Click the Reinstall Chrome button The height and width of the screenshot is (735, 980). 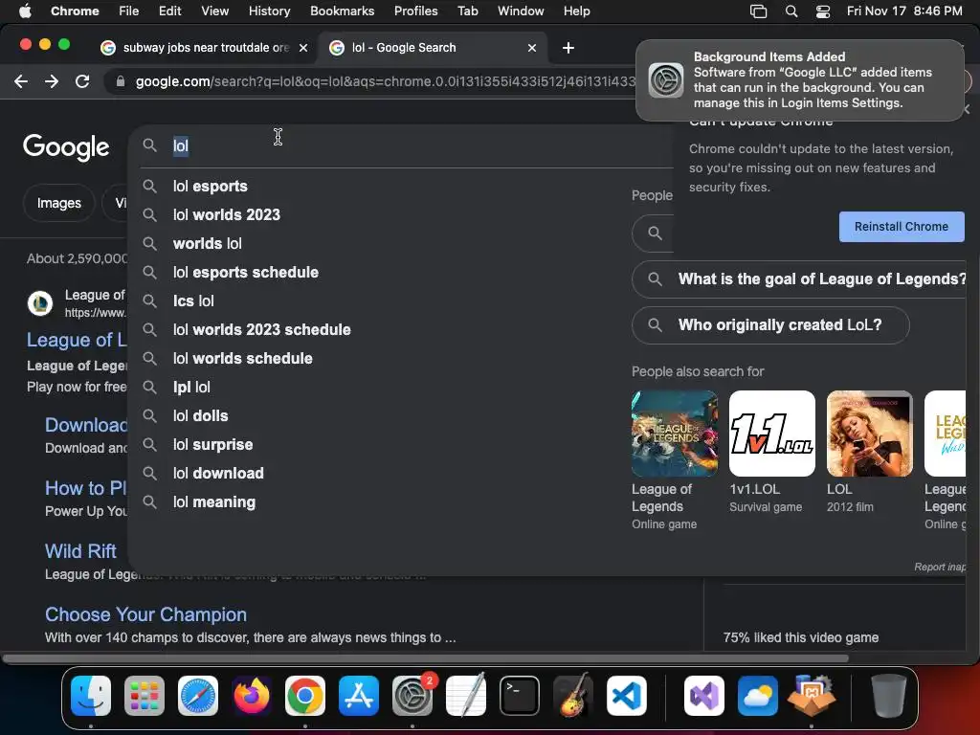pos(902,227)
